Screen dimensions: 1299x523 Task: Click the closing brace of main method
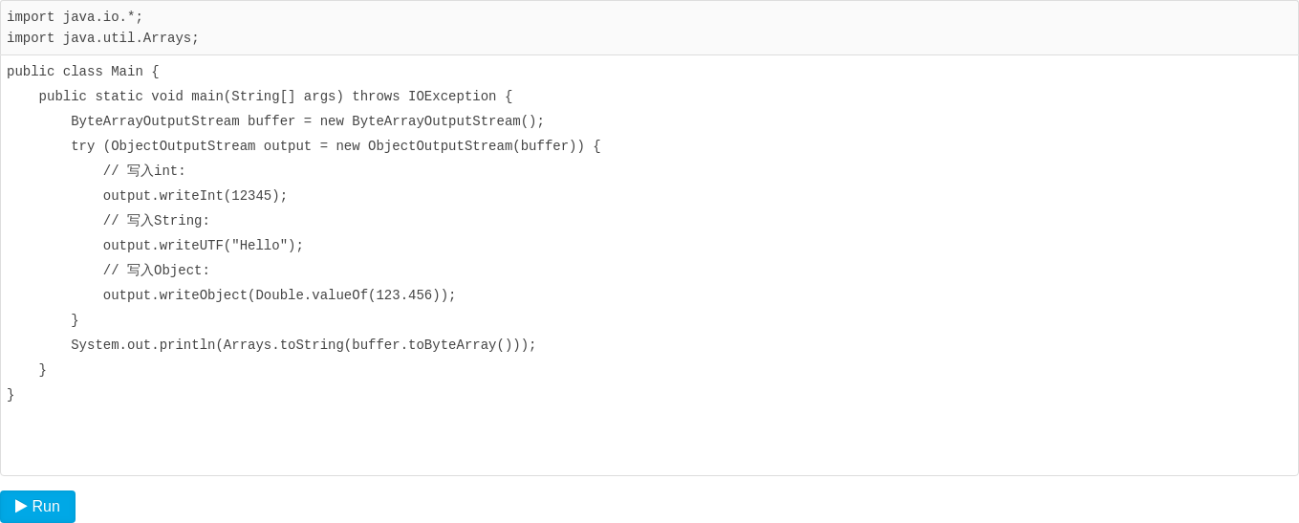(x=43, y=370)
